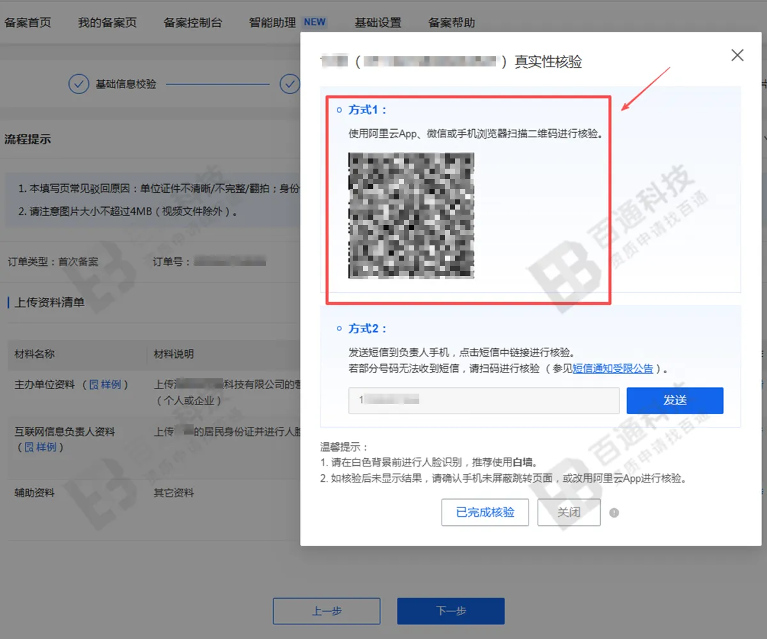Click the 方式1 heading in the dialog

coord(368,110)
